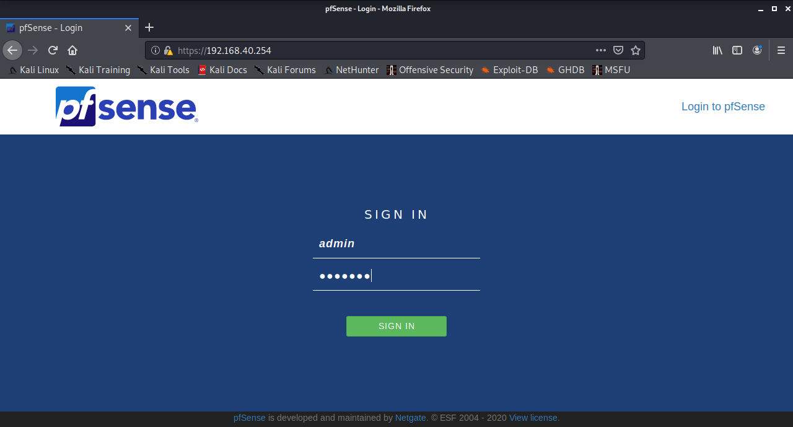The image size is (793, 427).
Task: Open a new tab with plus button
Action: [x=149, y=27]
